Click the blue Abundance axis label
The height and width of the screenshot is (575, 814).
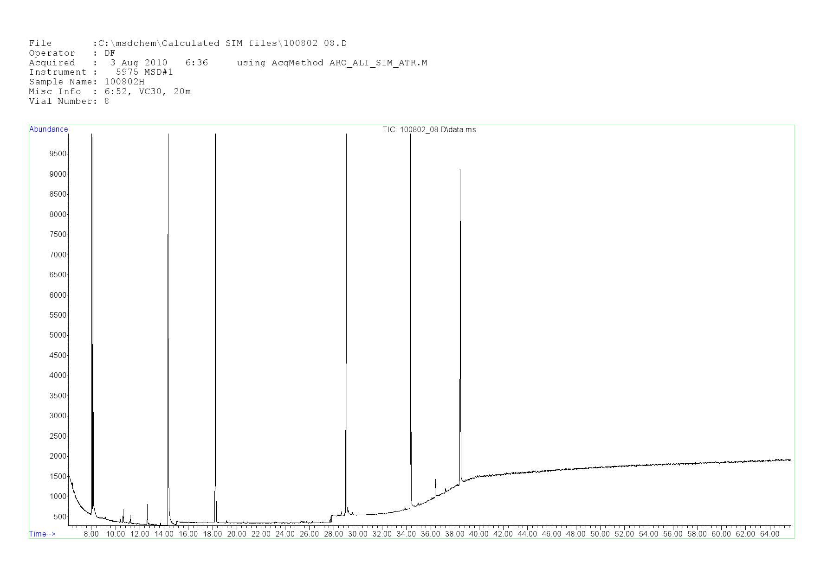click(48, 129)
